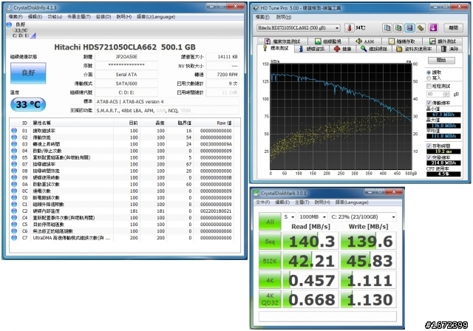The width and height of the screenshot is (473, 331).
Task: Select the 讀取 (read) radio button
Action: 429,72
